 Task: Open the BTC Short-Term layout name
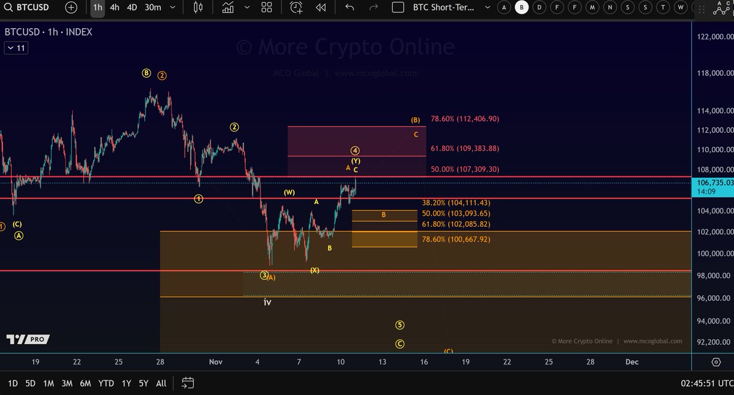[443, 7]
